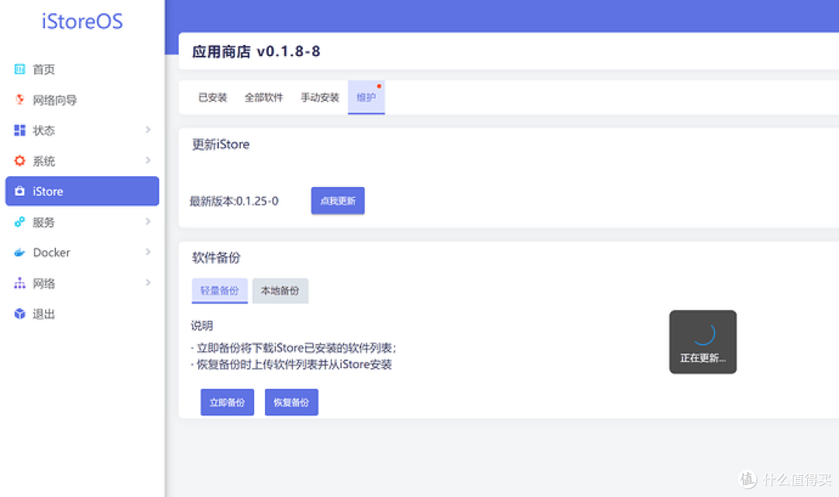Click the iStore bag icon

point(19,191)
